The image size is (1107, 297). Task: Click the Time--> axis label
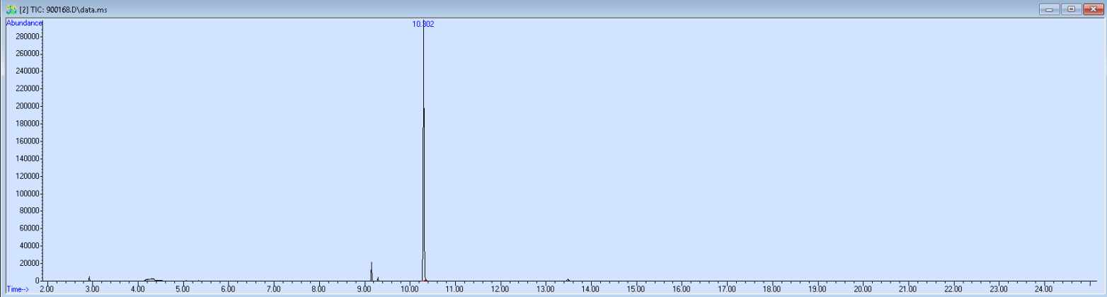19,289
